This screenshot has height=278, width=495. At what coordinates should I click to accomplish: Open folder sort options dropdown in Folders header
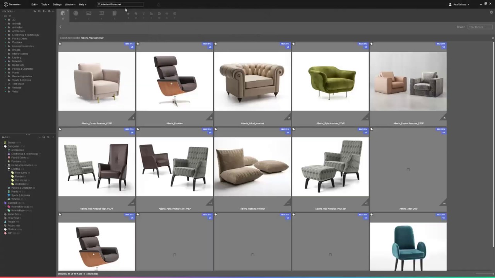tap(44, 11)
